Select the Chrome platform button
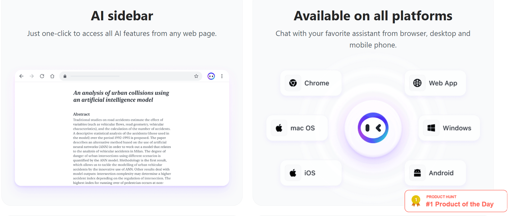 311,83
